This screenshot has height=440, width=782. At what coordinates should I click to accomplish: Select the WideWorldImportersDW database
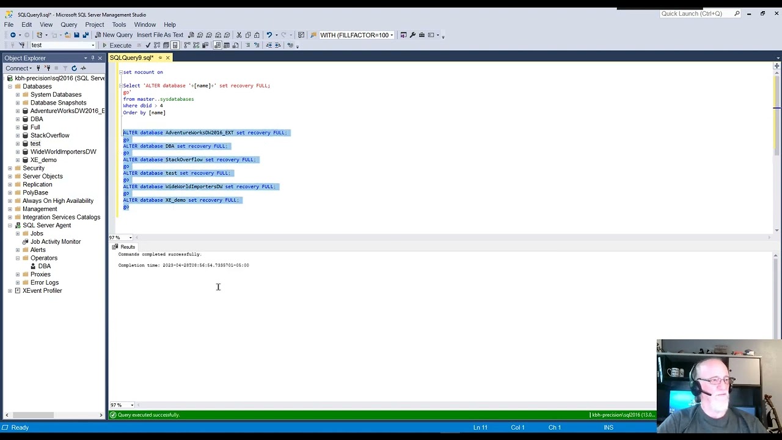coord(64,152)
